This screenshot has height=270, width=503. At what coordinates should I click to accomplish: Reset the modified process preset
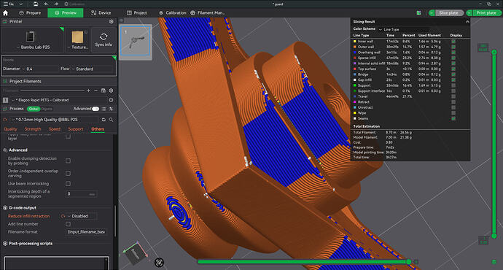[5, 120]
